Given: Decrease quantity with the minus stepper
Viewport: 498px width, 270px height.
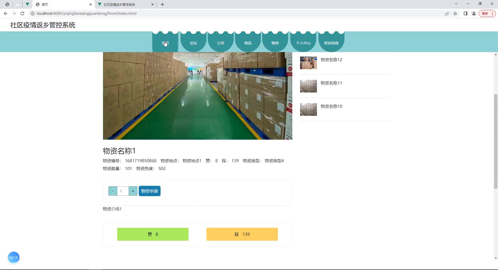Looking at the screenshot, I should [x=113, y=191].
